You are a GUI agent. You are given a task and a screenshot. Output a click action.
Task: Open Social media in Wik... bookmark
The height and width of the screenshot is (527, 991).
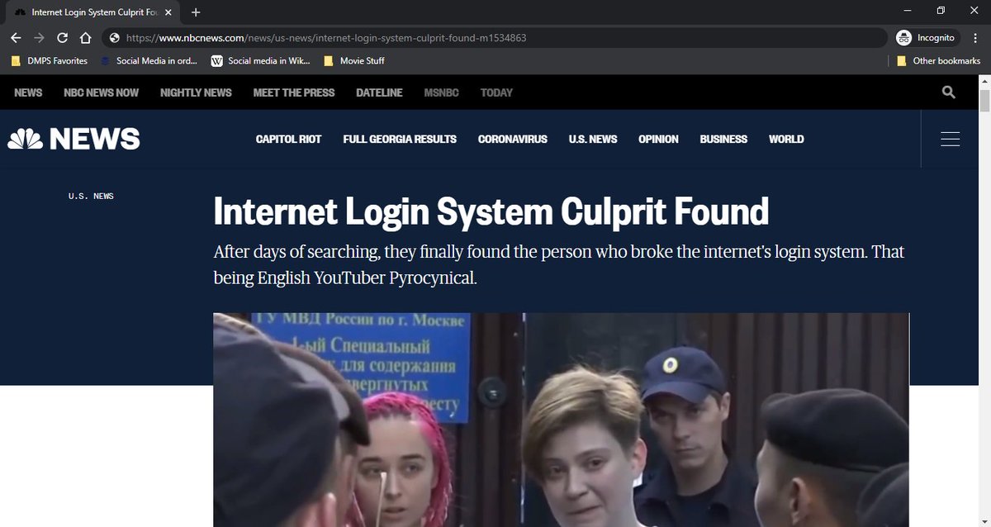tap(261, 60)
